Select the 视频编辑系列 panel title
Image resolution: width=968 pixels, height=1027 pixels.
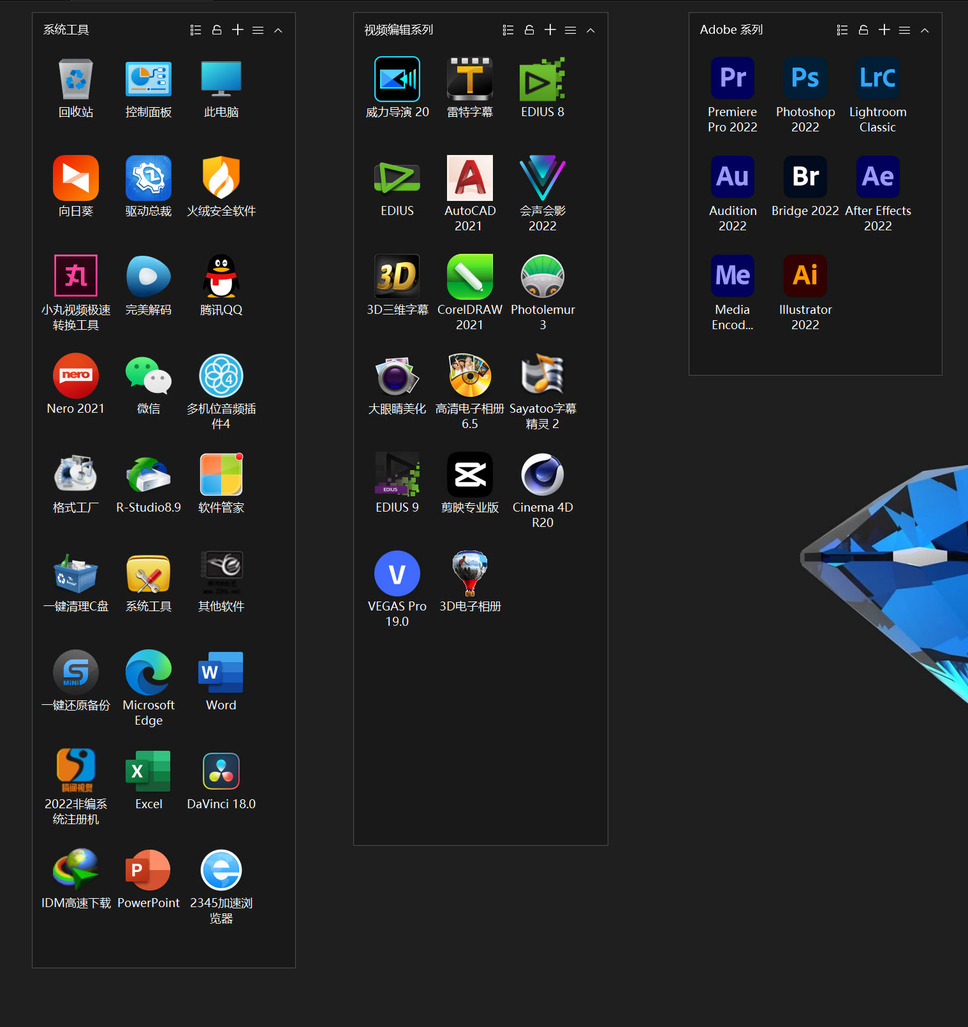(399, 30)
